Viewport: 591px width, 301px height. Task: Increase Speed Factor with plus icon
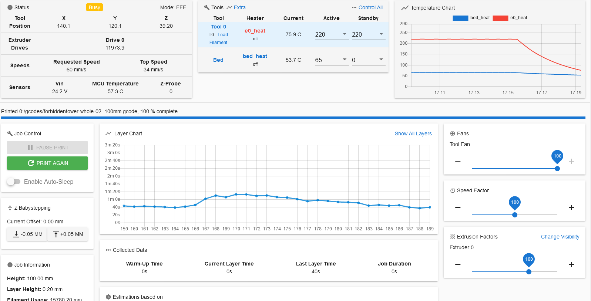[571, 207]
